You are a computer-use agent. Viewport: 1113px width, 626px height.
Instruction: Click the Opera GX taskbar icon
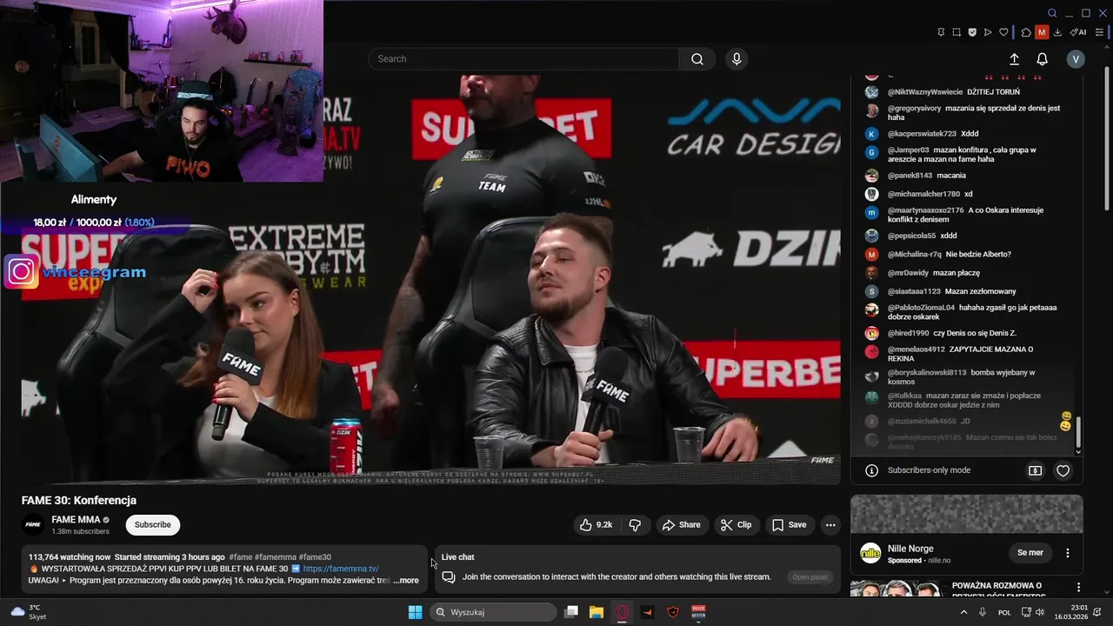tap(622, 612)
